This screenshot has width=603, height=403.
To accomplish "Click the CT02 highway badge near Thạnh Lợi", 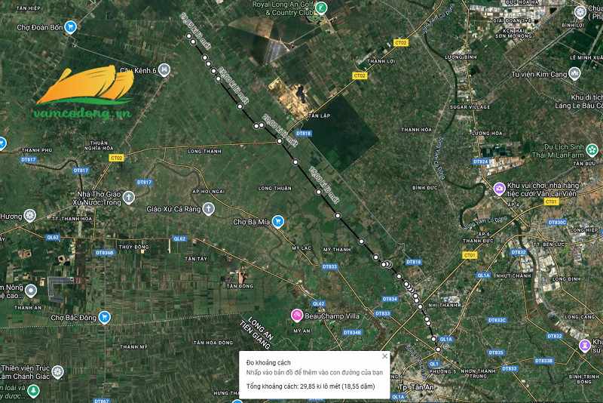I will pyautogui.click(x=401, y=43).
